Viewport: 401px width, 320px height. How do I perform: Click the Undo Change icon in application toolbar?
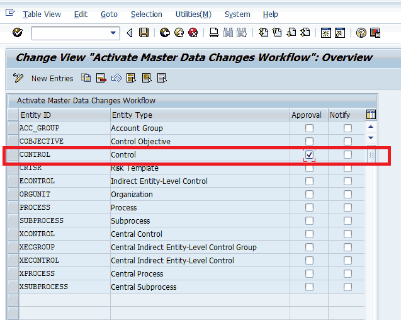pos(116,78)
